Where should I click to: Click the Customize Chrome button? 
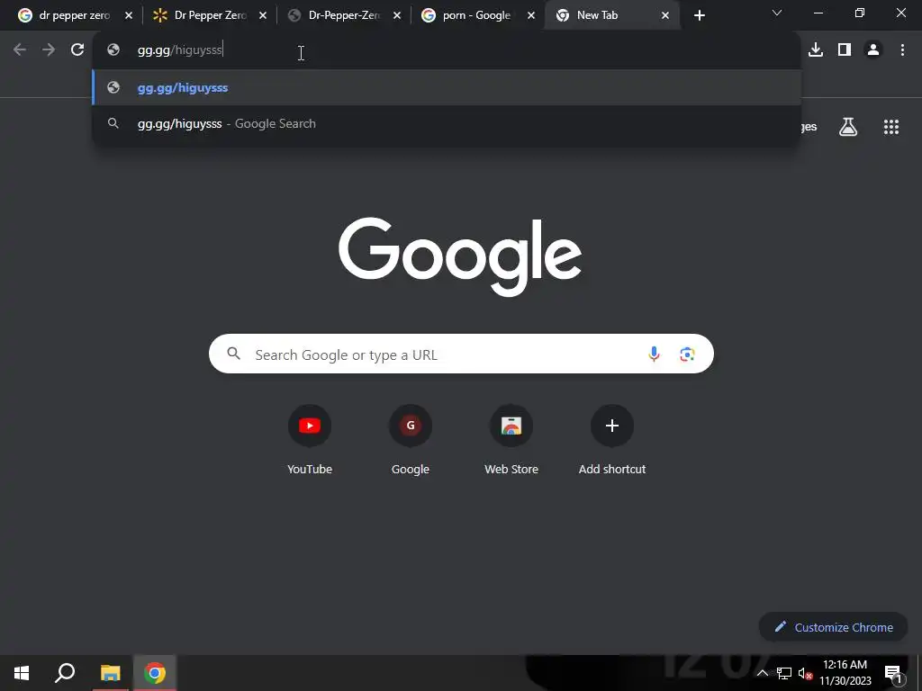tap(834, 627)
